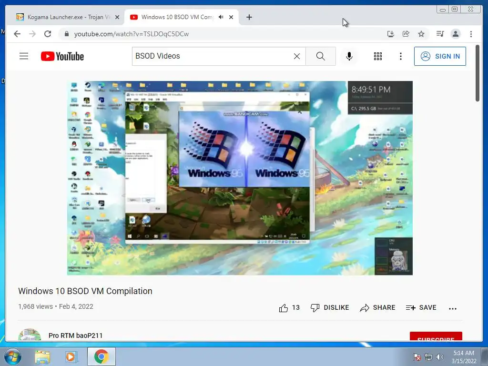Click the install app icon in address bar
The image size is (488, 366).
[x=391, y=34]
